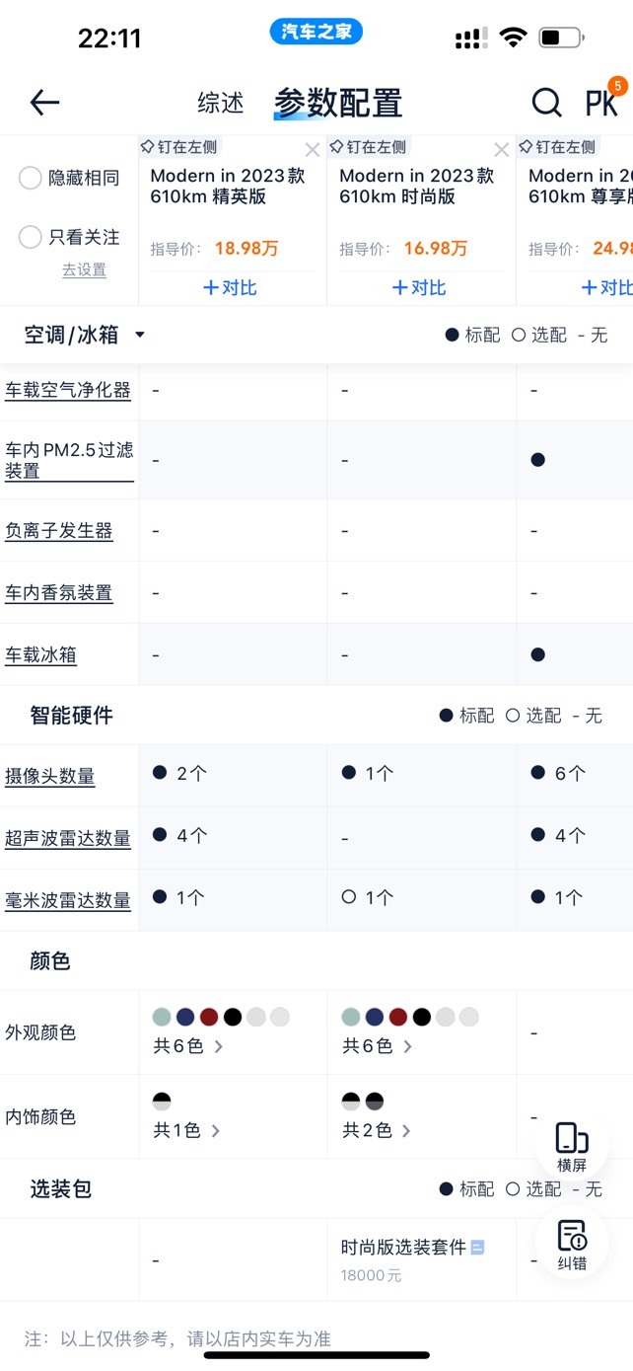The image size is (633, 1371).
Task: Pin 精英版 column using 钉在左侧 pin icon
Action: click(x=147, y=147)
